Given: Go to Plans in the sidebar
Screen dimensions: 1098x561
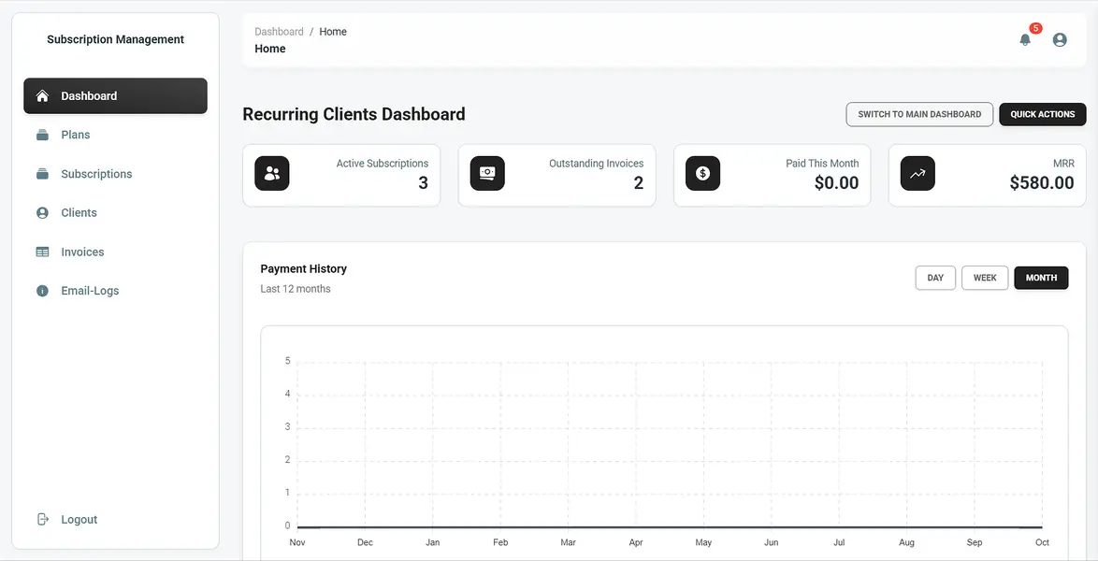Looking at the screenshot, I should (76, 135).
